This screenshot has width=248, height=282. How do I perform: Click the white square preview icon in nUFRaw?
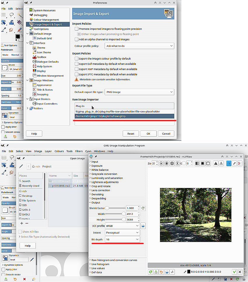[208, 163]
